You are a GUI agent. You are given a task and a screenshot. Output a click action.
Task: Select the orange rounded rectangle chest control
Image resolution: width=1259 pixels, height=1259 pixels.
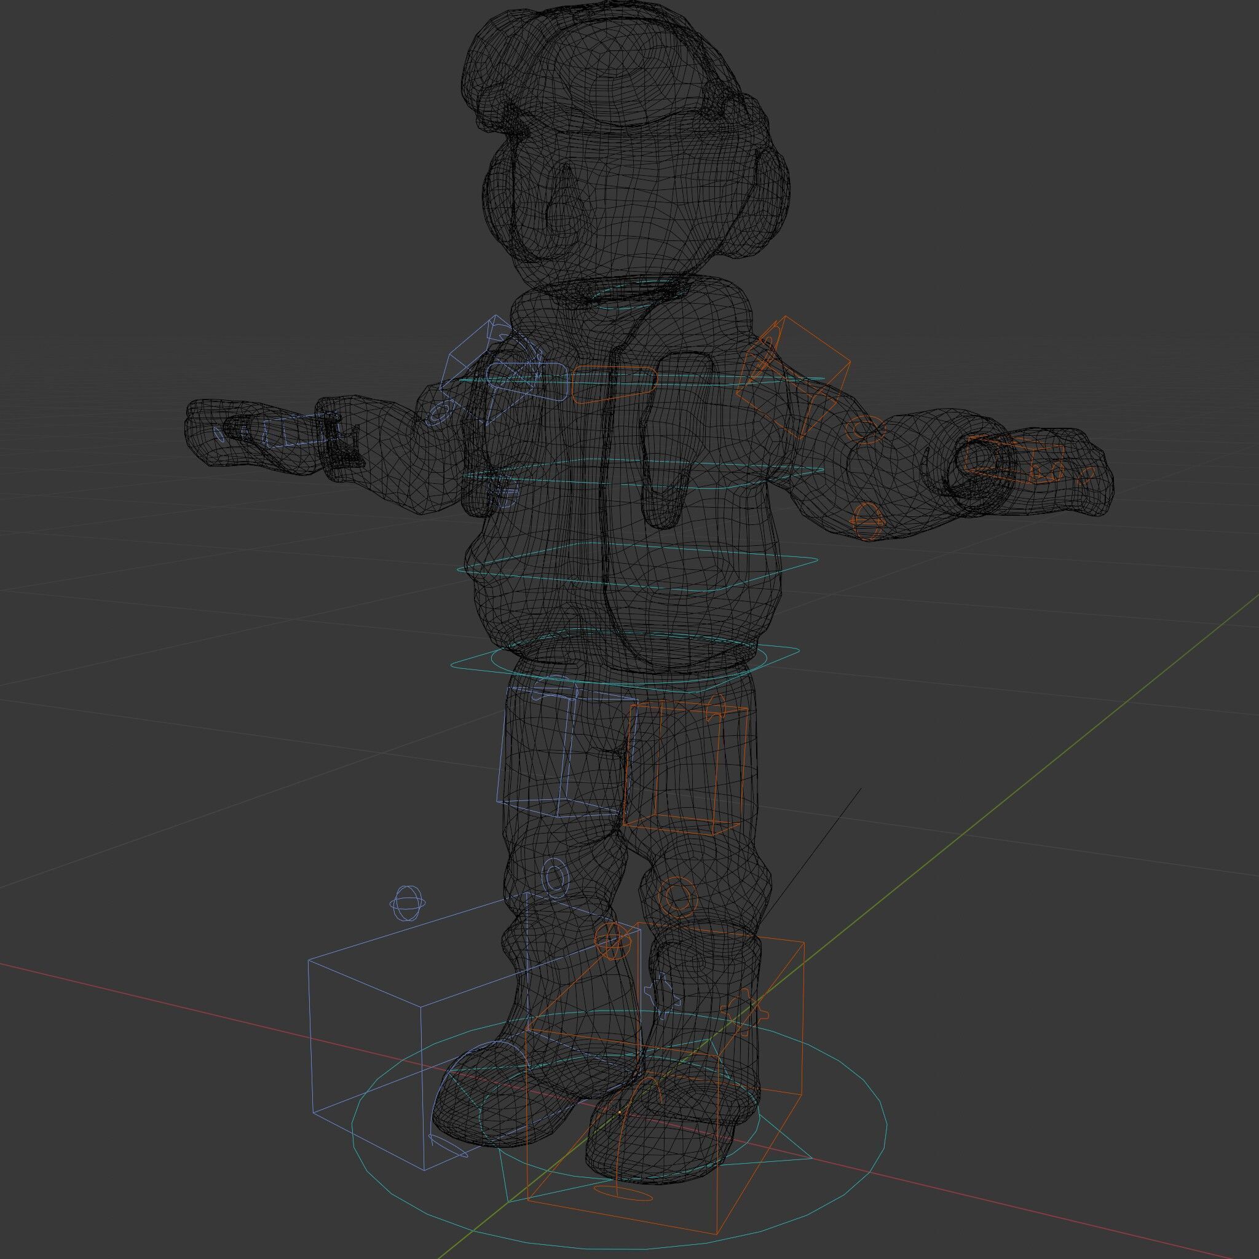[x=614, y=384]
